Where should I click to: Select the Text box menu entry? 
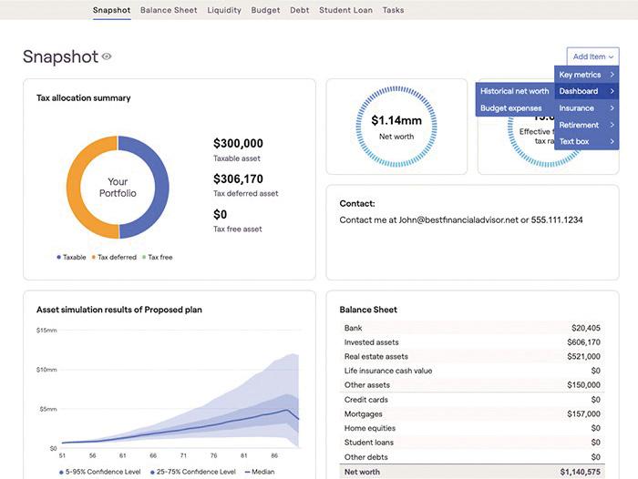(586, 141)
